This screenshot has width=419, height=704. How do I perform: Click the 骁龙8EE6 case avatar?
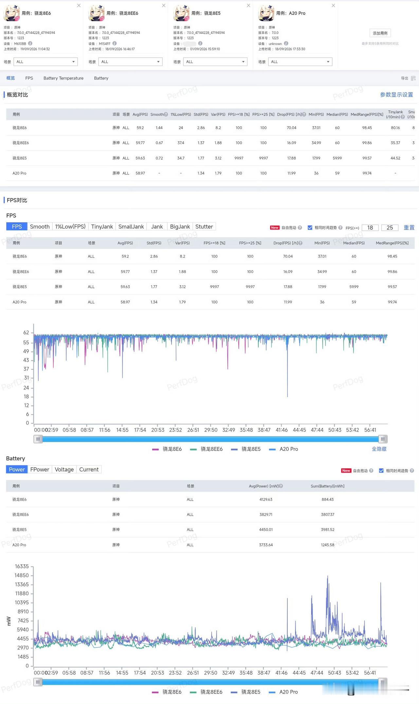(97, 13)
